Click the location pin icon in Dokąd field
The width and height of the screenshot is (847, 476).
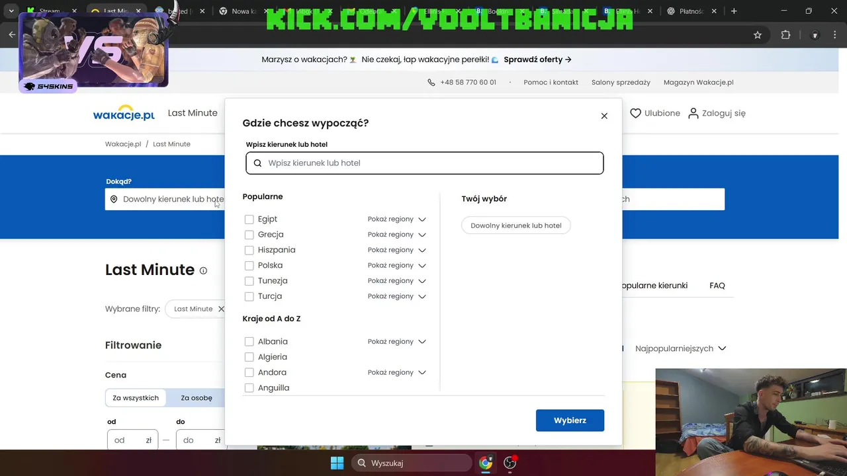point(114,199)
